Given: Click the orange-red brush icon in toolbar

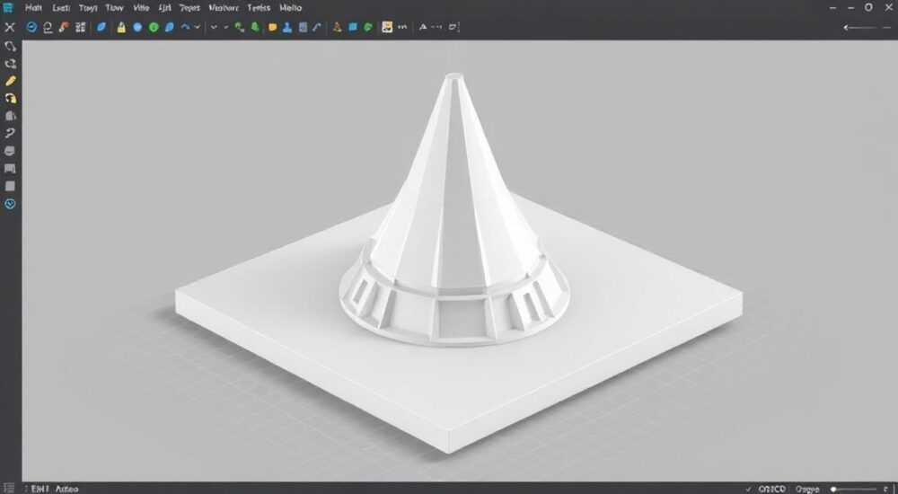Looking at the screenshot, I should coord(64,27).
